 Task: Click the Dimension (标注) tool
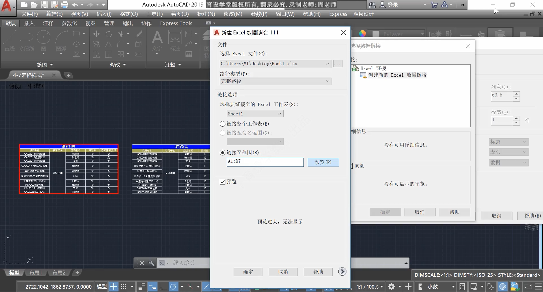click(175, 41)
